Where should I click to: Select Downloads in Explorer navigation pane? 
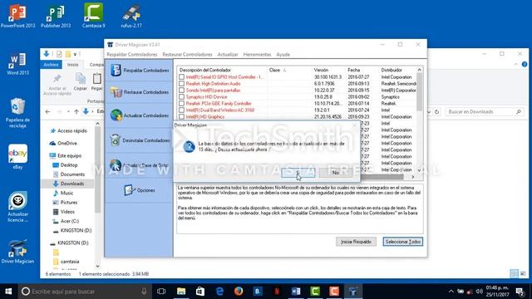(x=72, y=184)
